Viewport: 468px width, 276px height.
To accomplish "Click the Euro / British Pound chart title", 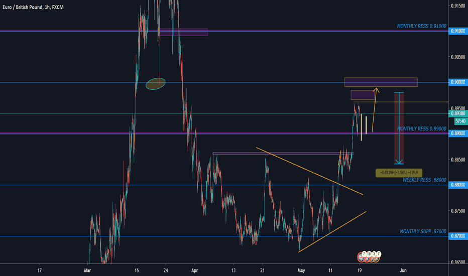I will pos(33,7).
